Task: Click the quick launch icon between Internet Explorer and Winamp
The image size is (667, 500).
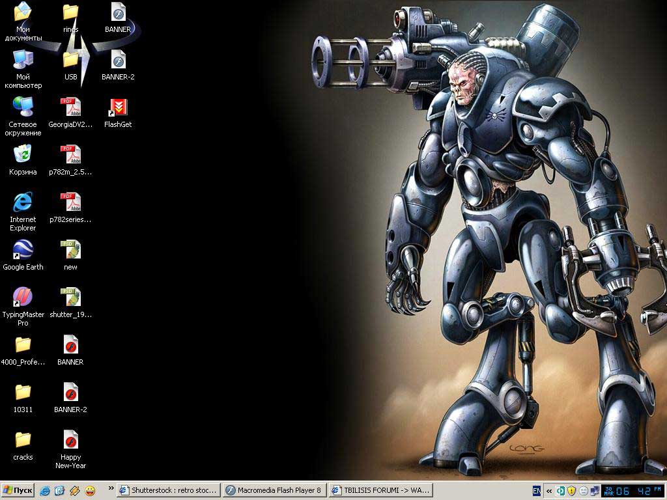Action: click(x=59, y=491)
